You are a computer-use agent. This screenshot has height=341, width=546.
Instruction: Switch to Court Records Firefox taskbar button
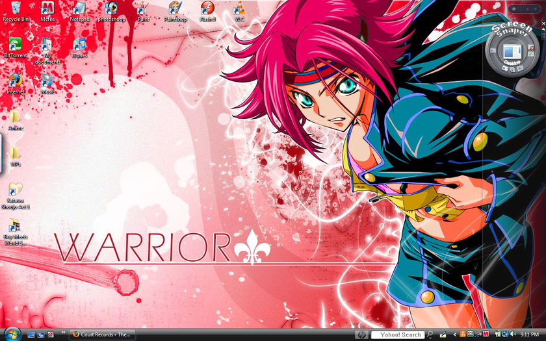point(103,335)
